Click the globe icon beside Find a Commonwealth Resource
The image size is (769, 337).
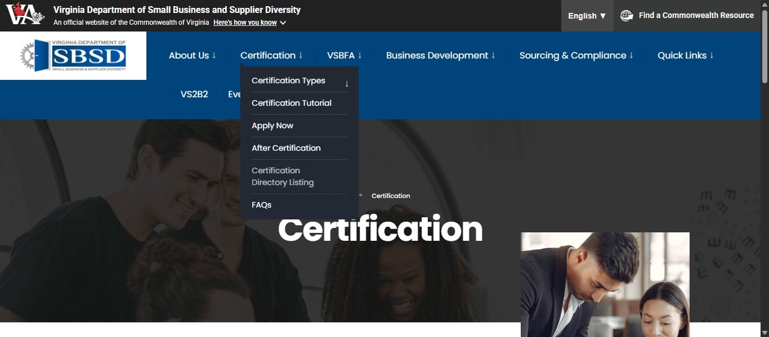pos(627,16)
